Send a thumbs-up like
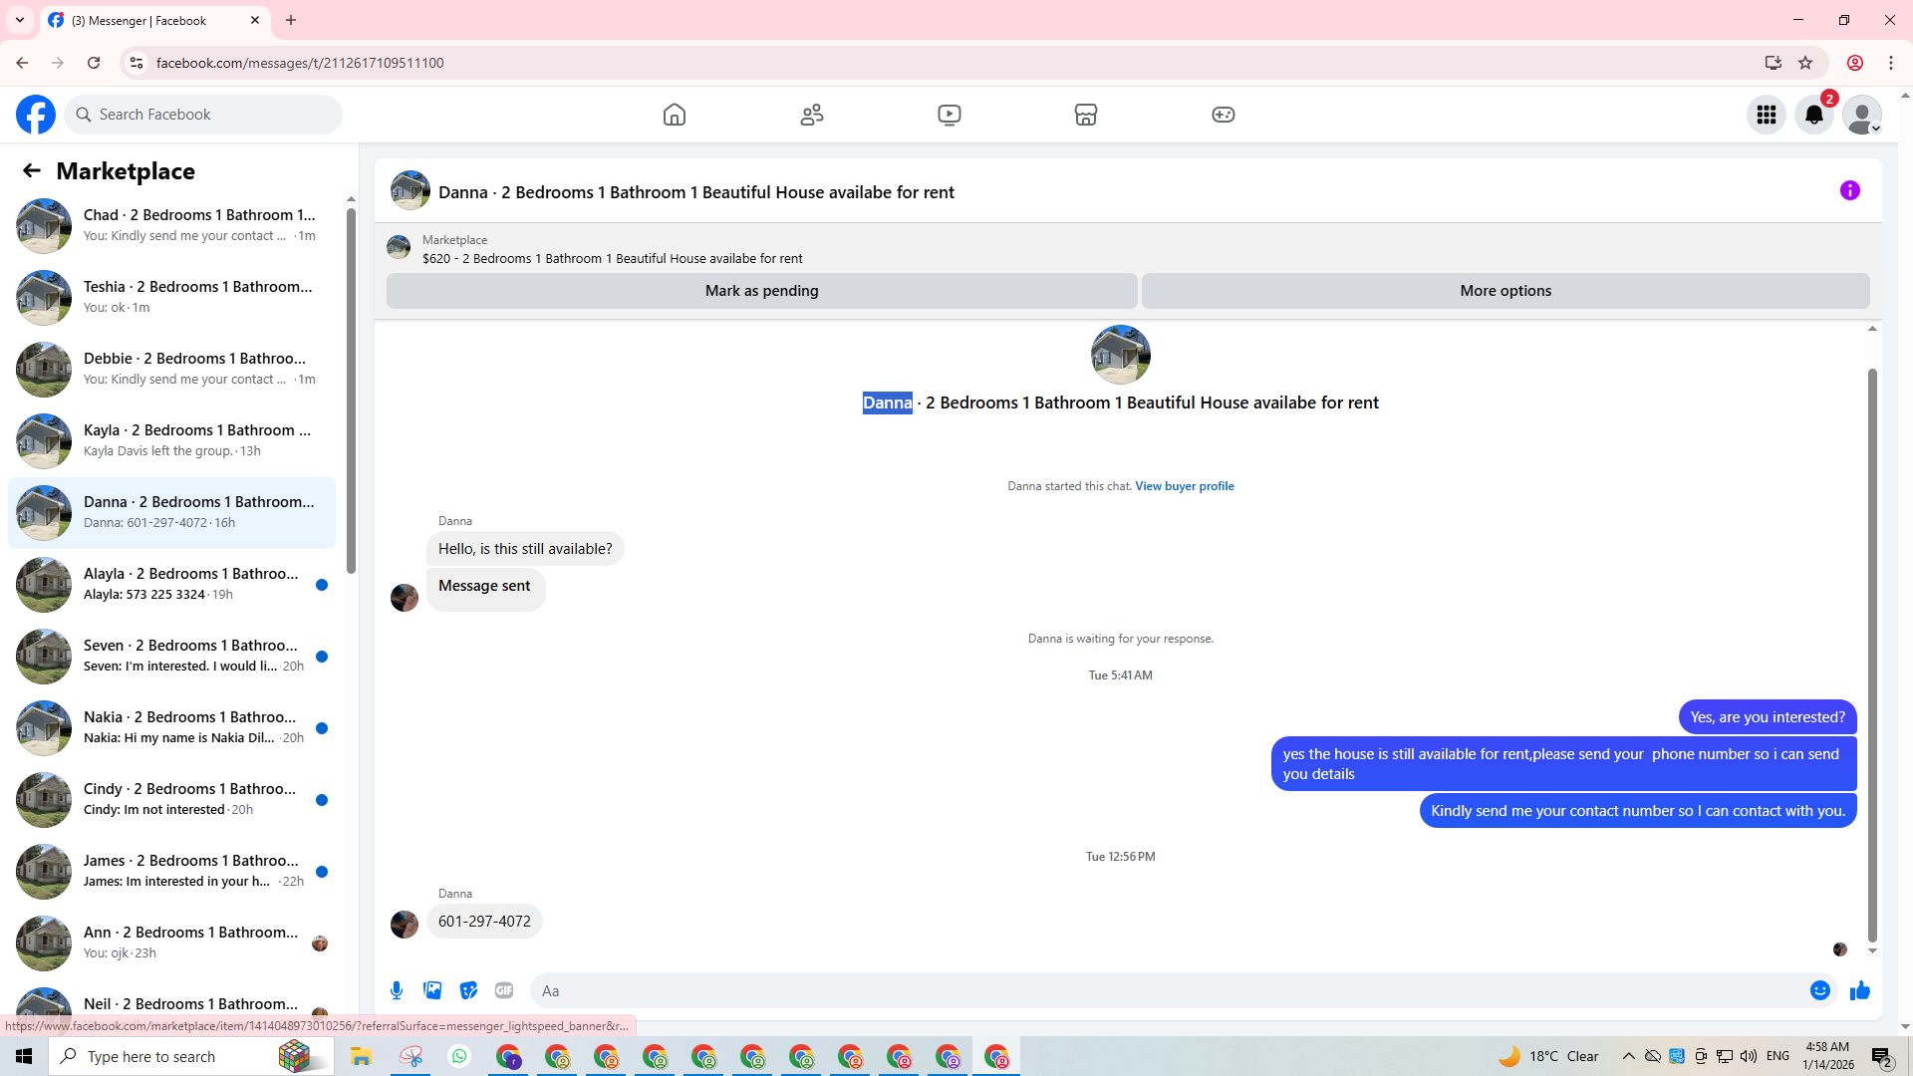1913x1076 pixels. point(1859,990)
